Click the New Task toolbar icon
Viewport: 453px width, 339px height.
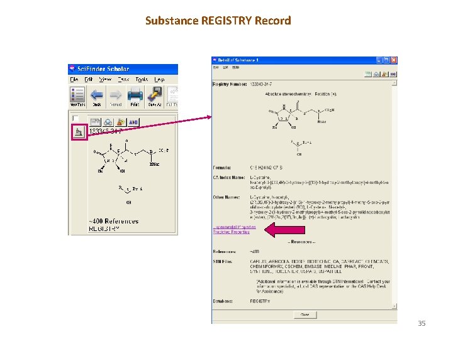(77, 97)
